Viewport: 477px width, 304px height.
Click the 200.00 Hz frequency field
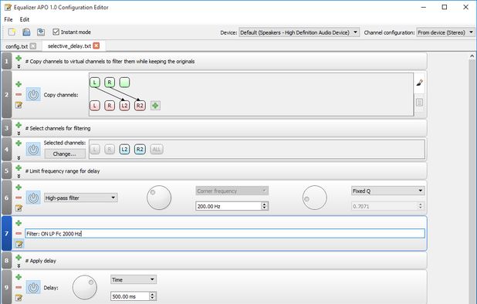coord(228,206)
